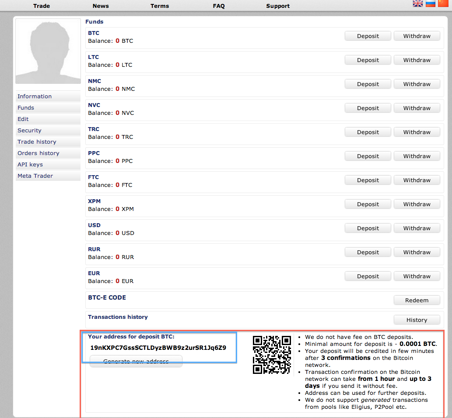
Task: Redeem a BTC-E code
Action: [417, 301]
